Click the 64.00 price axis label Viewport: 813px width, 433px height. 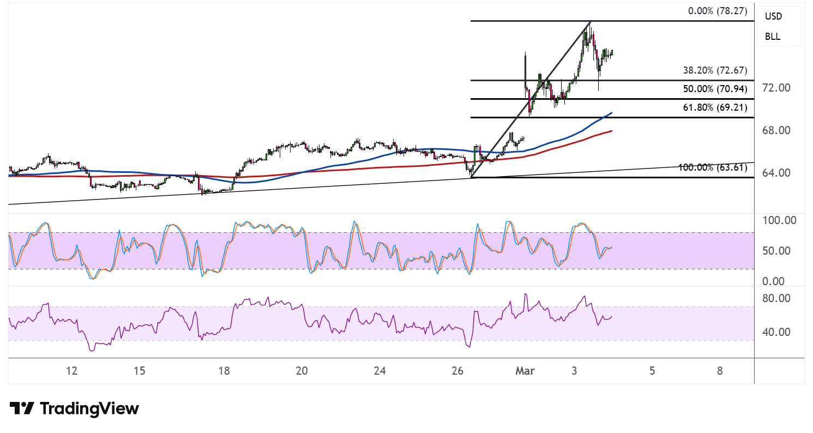775,173
